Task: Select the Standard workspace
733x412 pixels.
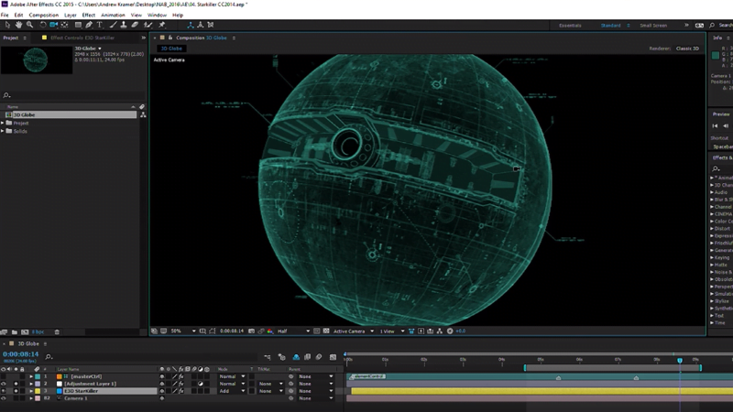Action: tap(610, 26)
